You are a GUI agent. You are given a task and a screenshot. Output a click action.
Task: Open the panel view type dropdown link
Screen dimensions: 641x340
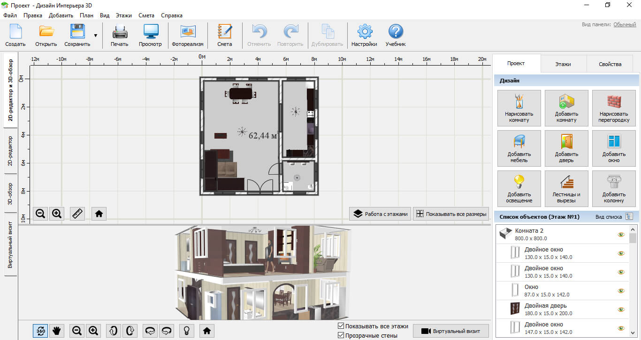(625, 24)
